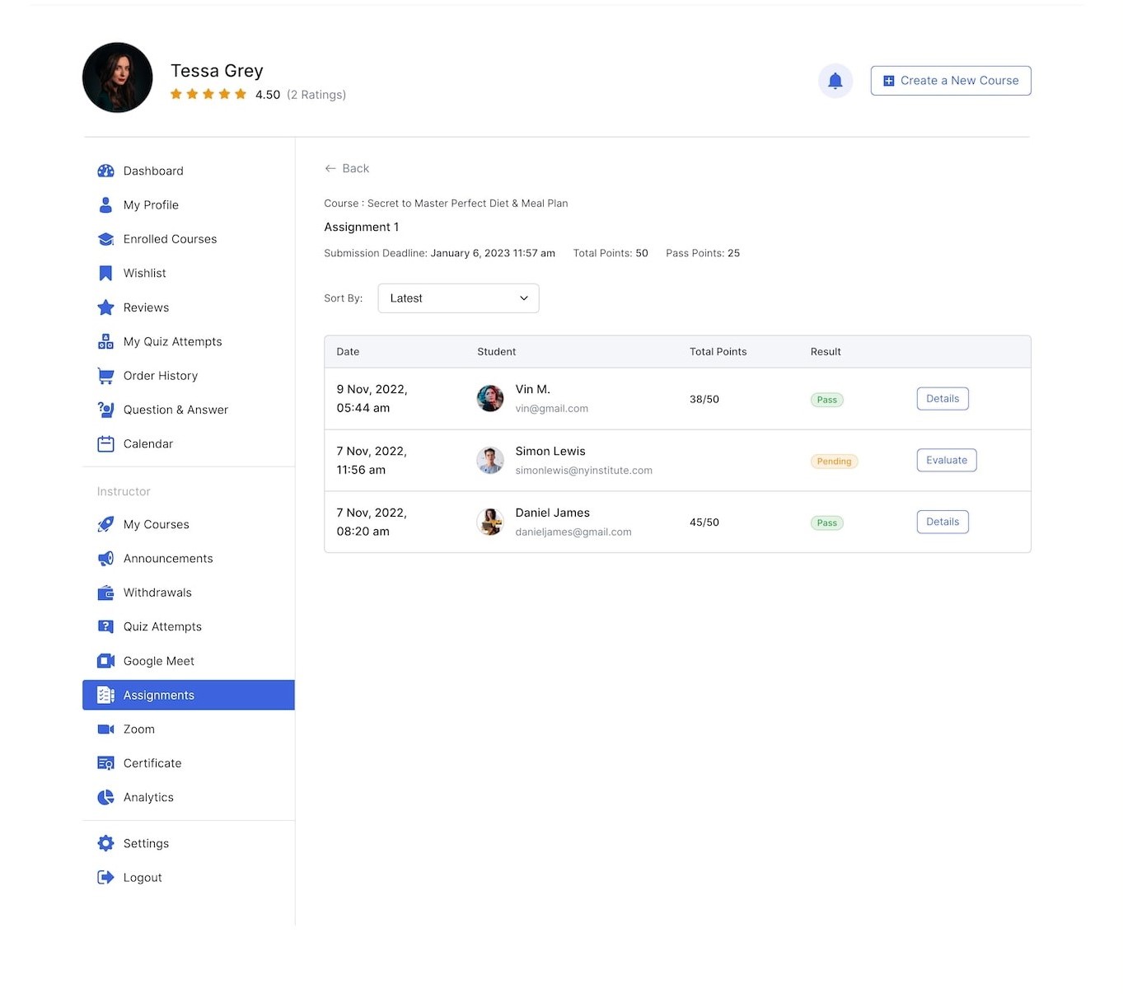The height and width of the screenshot is (994, 1123).
Task: Click the Calendar icon in sidebar
Action: 105,444
